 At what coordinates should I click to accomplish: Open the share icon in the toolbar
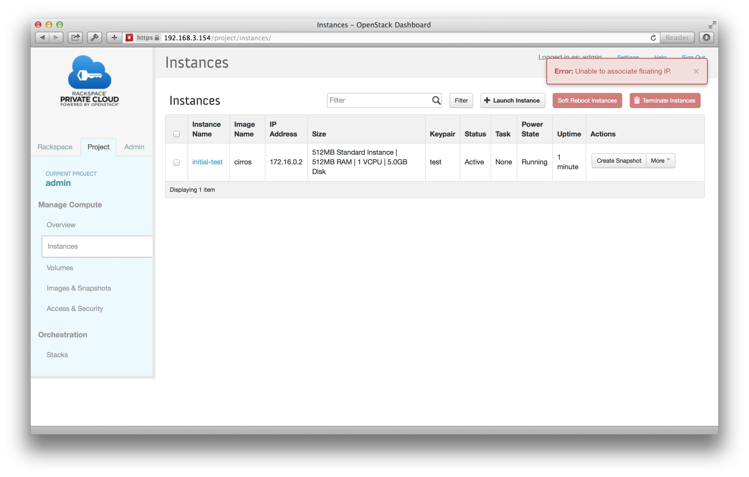(75, 38)
